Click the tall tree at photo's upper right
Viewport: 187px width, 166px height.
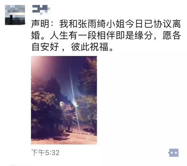89,76
